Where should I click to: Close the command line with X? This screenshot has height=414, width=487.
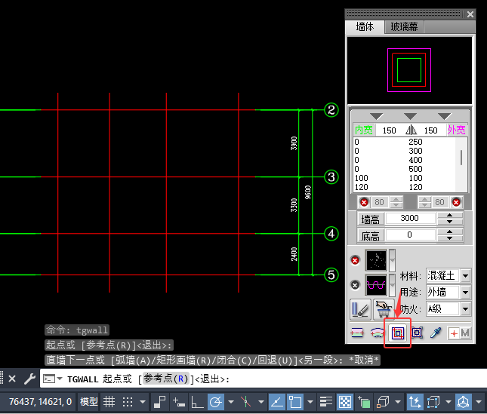click(12, 379)
